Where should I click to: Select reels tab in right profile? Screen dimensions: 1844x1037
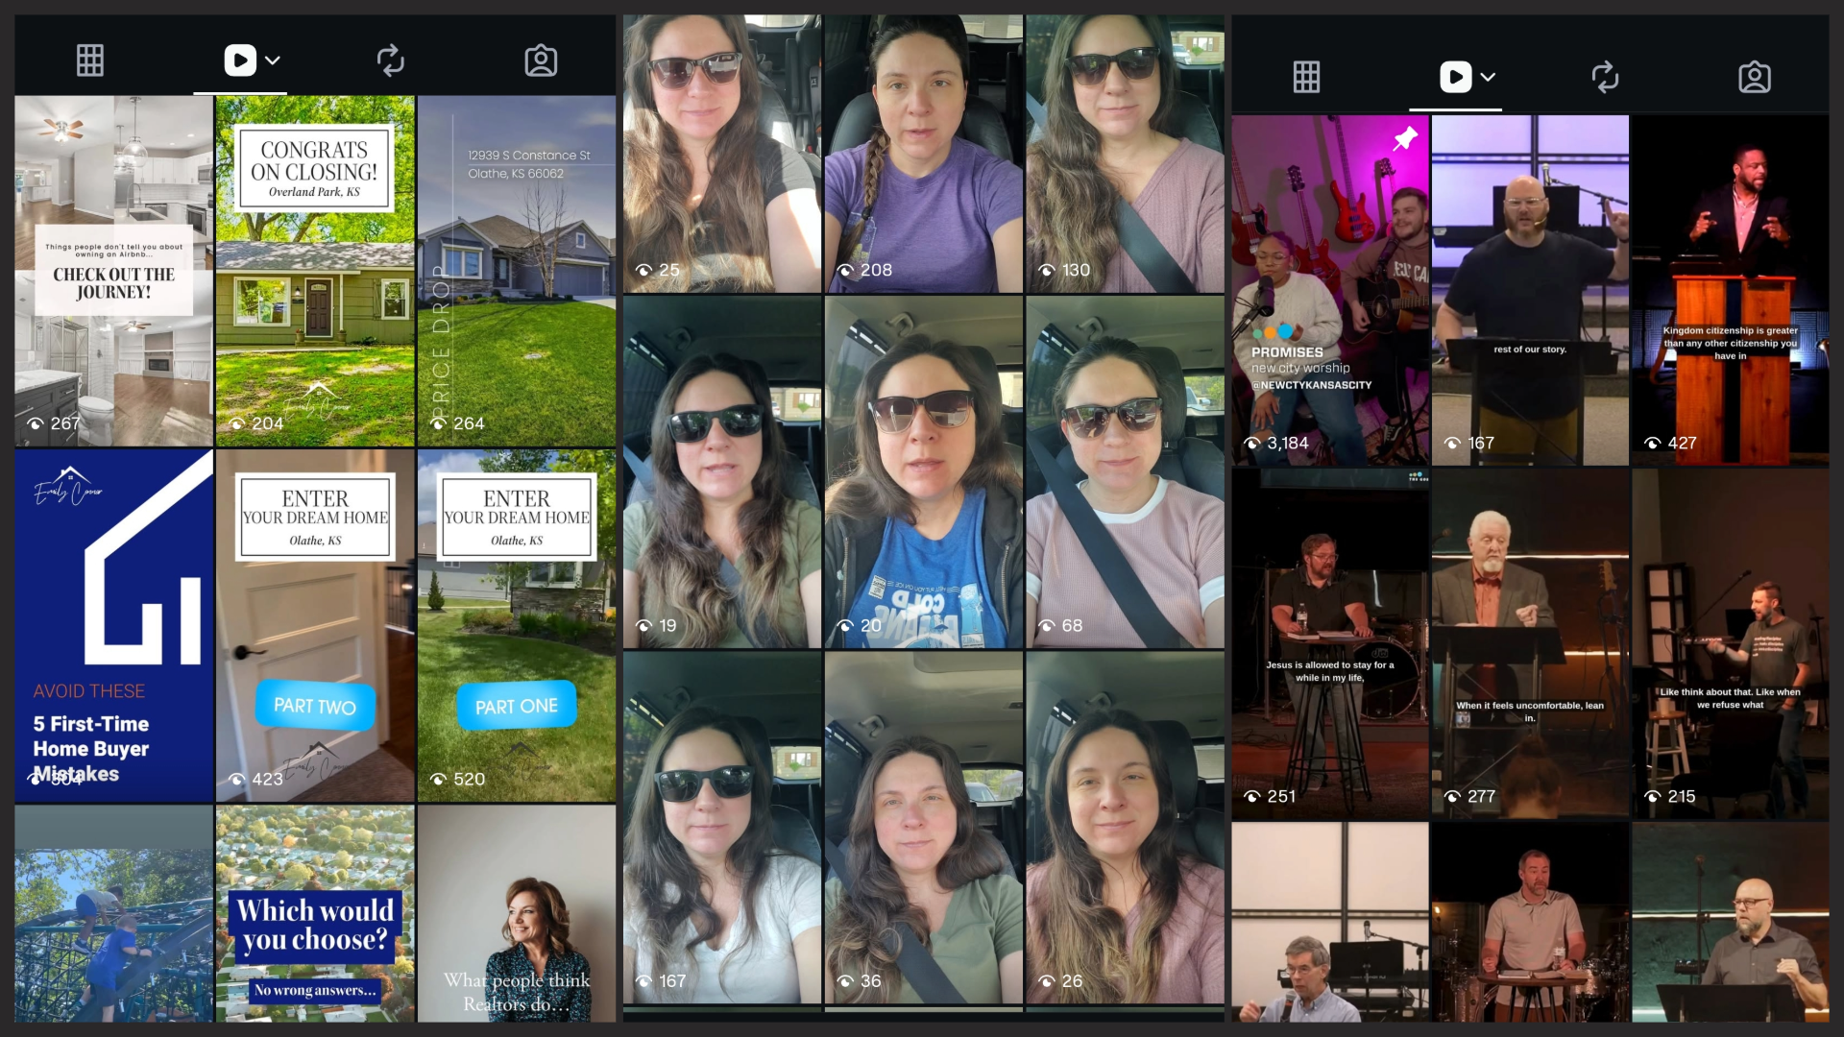coord(1455,77)
